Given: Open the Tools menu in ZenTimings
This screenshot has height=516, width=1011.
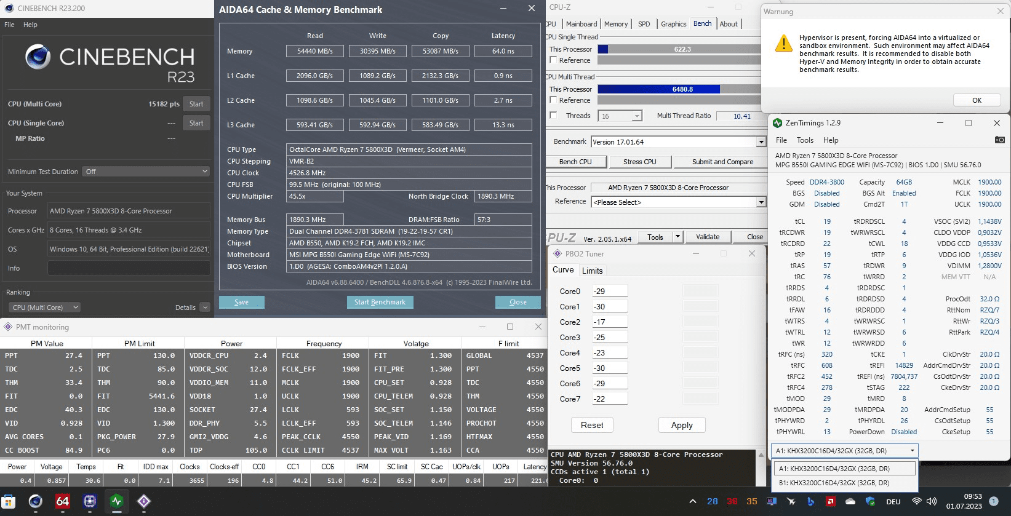Looking at the screenshot, I should click(805, 140).
